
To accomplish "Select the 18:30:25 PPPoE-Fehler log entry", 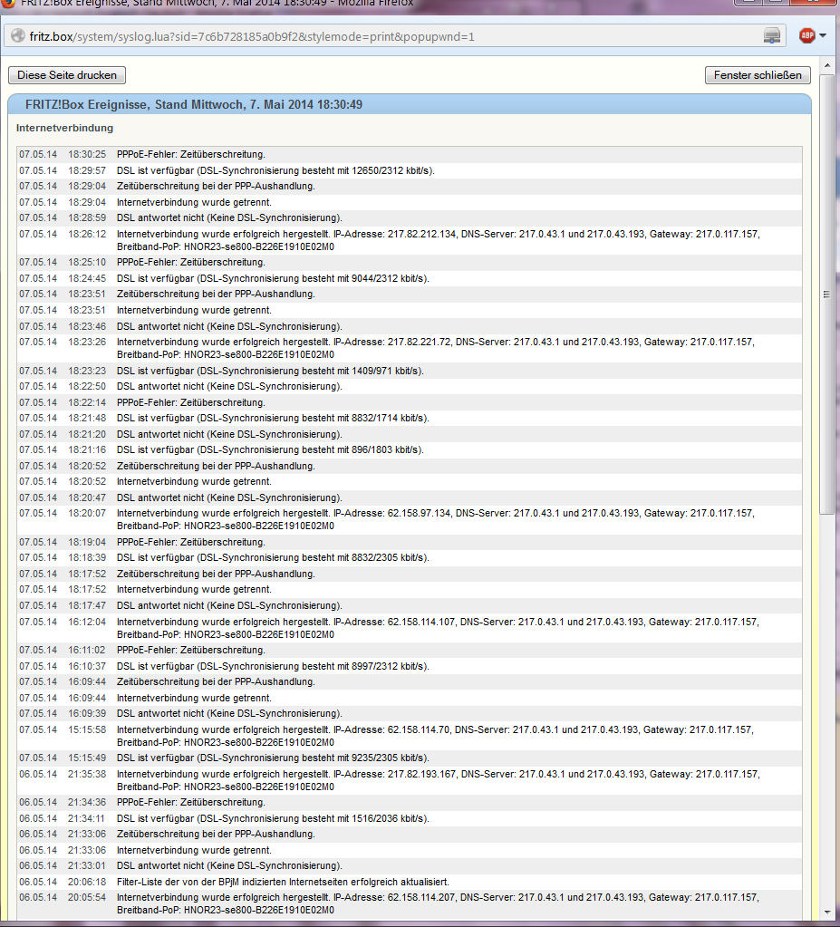I will click(x=409, y=154).
